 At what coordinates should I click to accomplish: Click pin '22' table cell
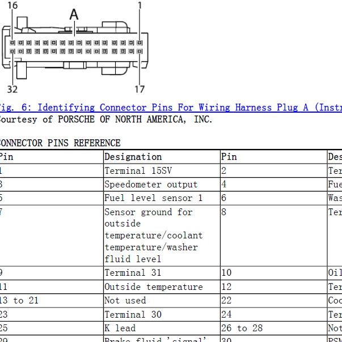[x=274, y=301]
